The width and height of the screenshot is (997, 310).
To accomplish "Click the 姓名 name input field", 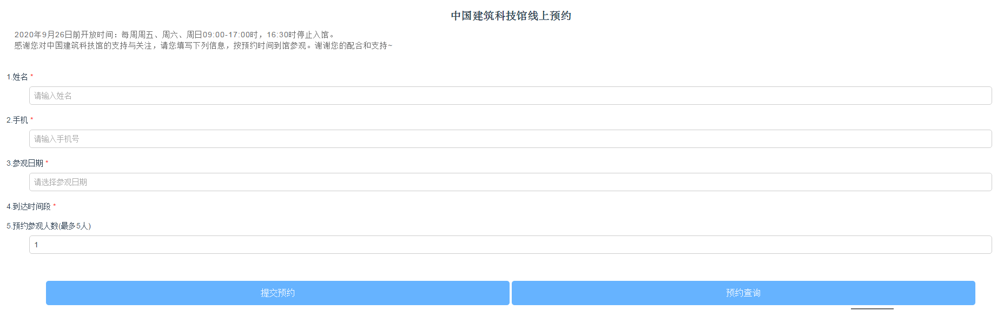I will 510,96.
